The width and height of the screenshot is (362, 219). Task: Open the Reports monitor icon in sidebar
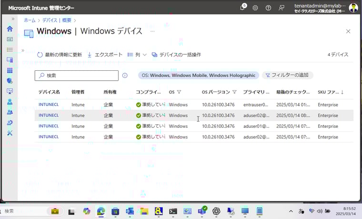pos(10,91)
